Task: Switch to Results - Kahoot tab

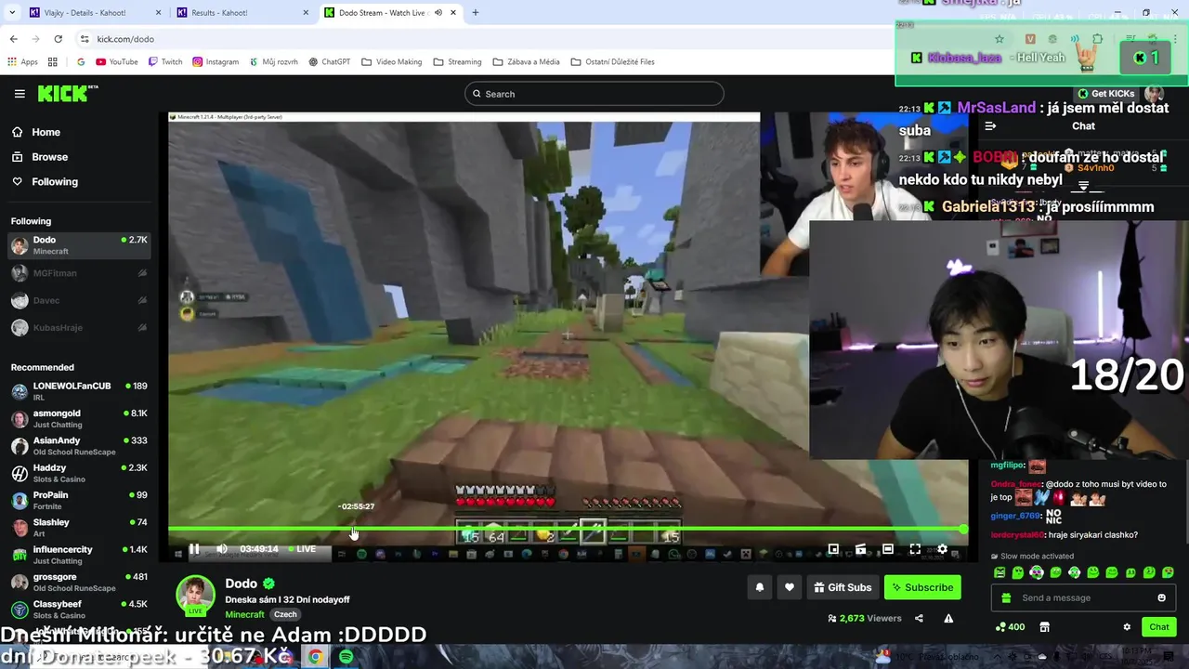Action: 242,13
